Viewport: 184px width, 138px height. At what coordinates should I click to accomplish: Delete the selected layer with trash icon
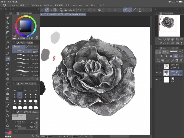click(x=181, y=60)
